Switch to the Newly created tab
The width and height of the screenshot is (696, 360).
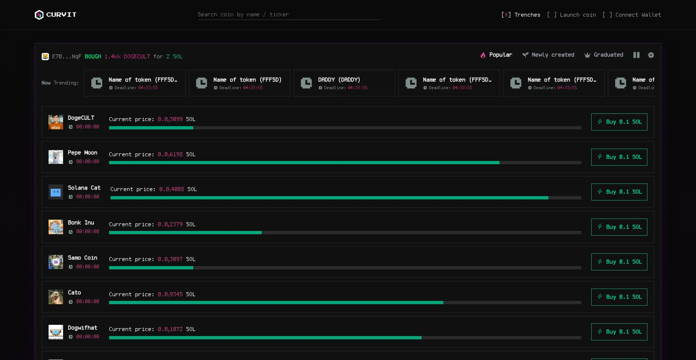548,55
